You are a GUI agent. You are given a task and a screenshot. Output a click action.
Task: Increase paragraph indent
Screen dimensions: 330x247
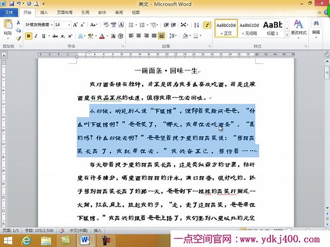(173, 25)
